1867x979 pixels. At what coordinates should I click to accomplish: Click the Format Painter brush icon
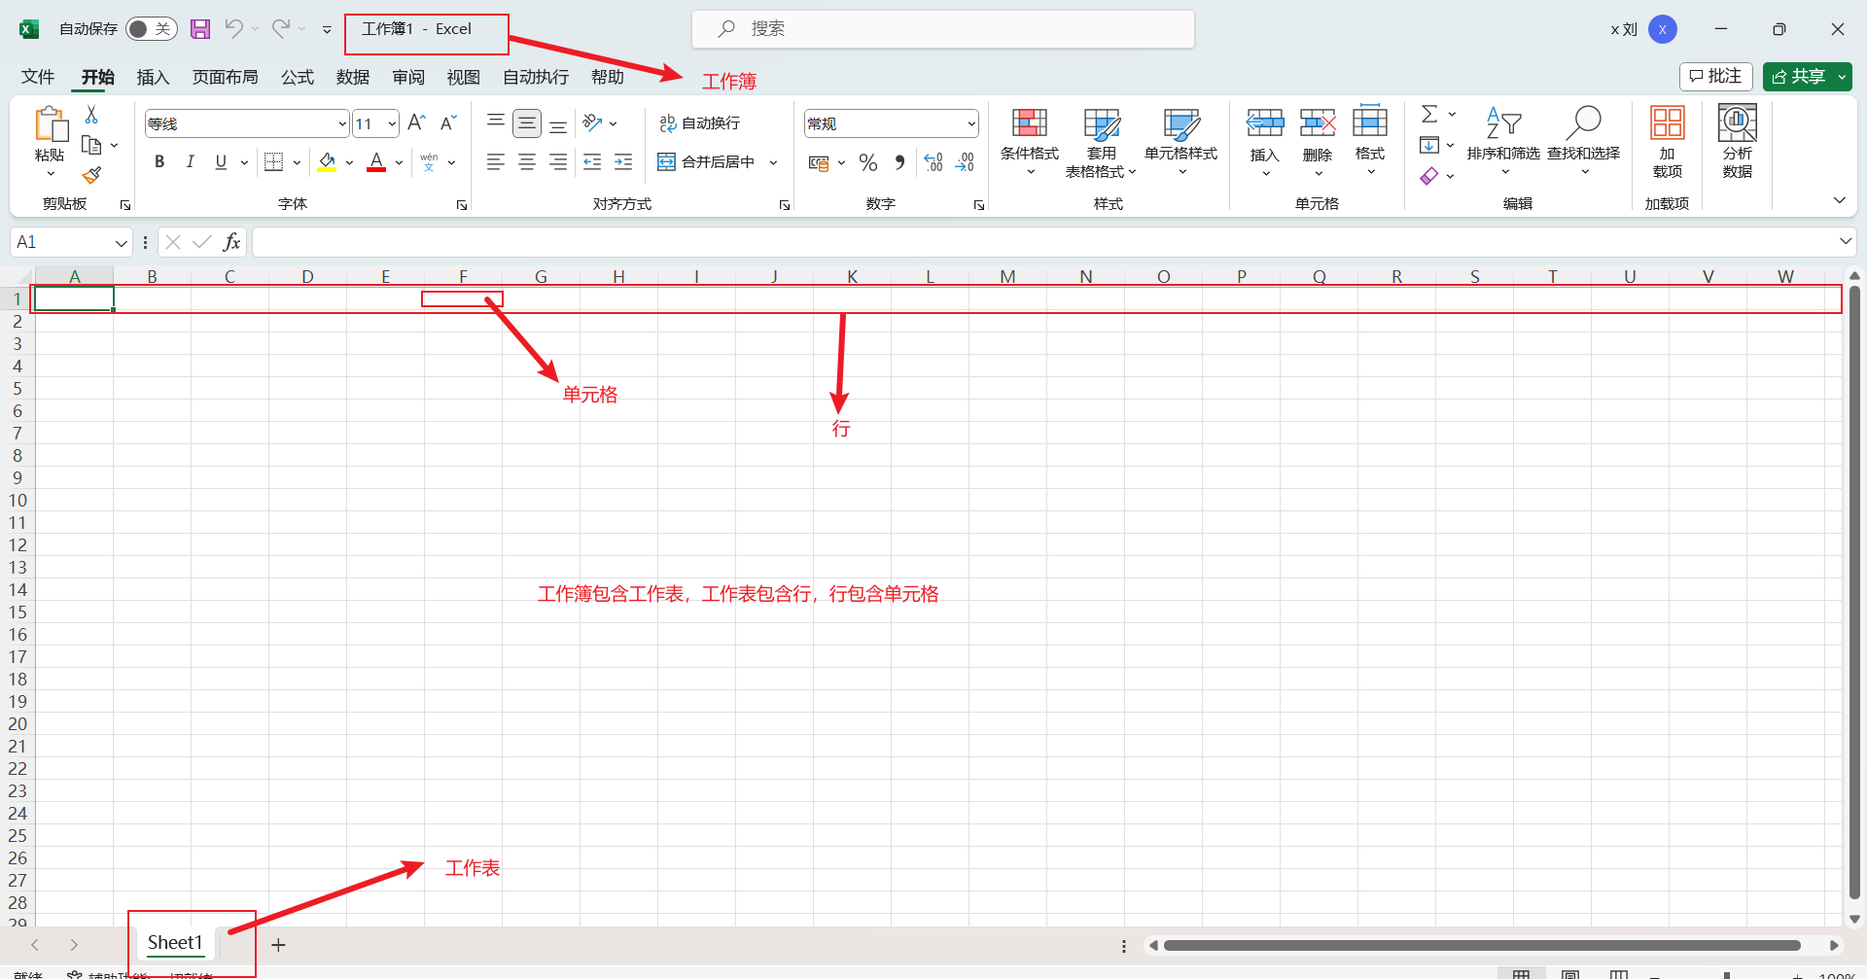91,176
